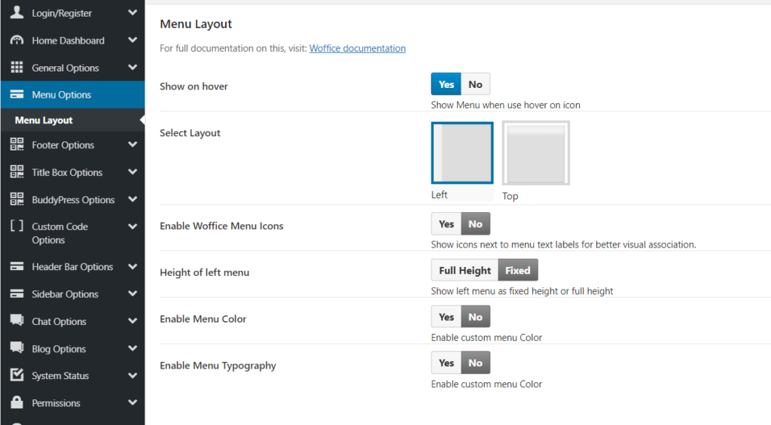Click the Footer Options QR icon
The image size is (771, 425).
pos(17,145)
